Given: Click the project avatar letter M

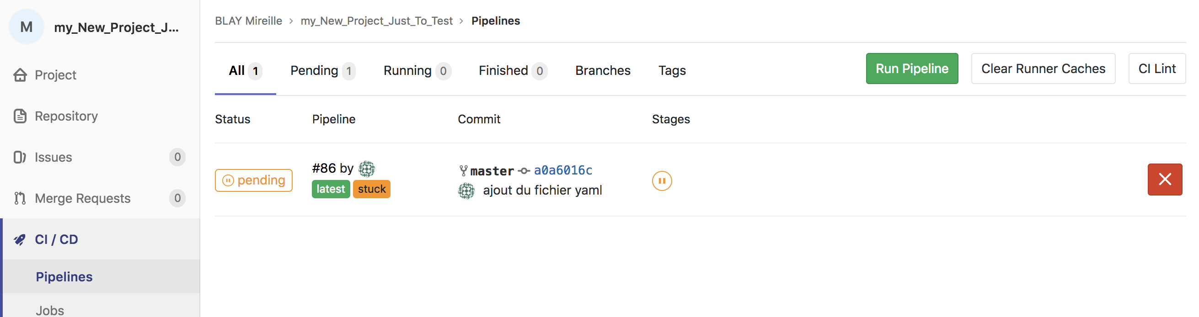Looking at the screenshot, I should (27, 27).
